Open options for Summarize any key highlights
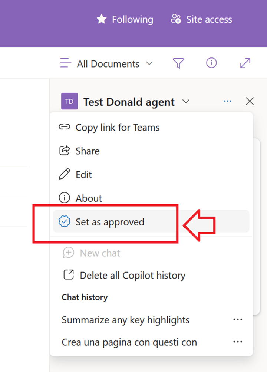This screenshot has height=372, width=267. tap(237, 320)
